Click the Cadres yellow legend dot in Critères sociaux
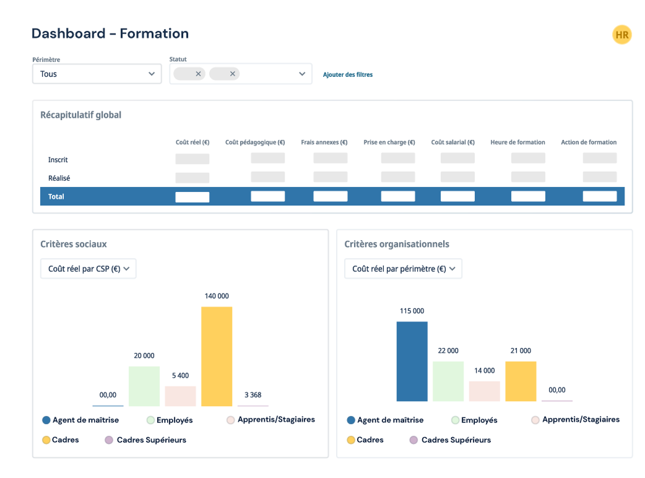Viewport: 645px width, 478px height. coord(46,440)
